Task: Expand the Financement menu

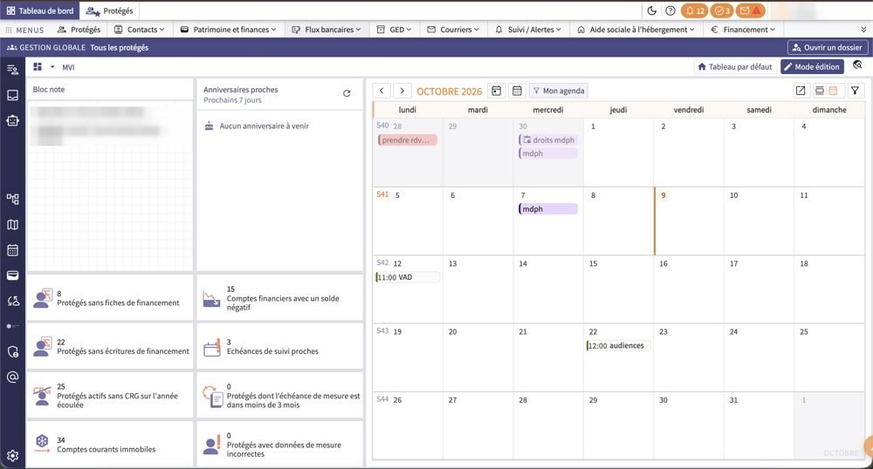Action: [x=743, y=30]
